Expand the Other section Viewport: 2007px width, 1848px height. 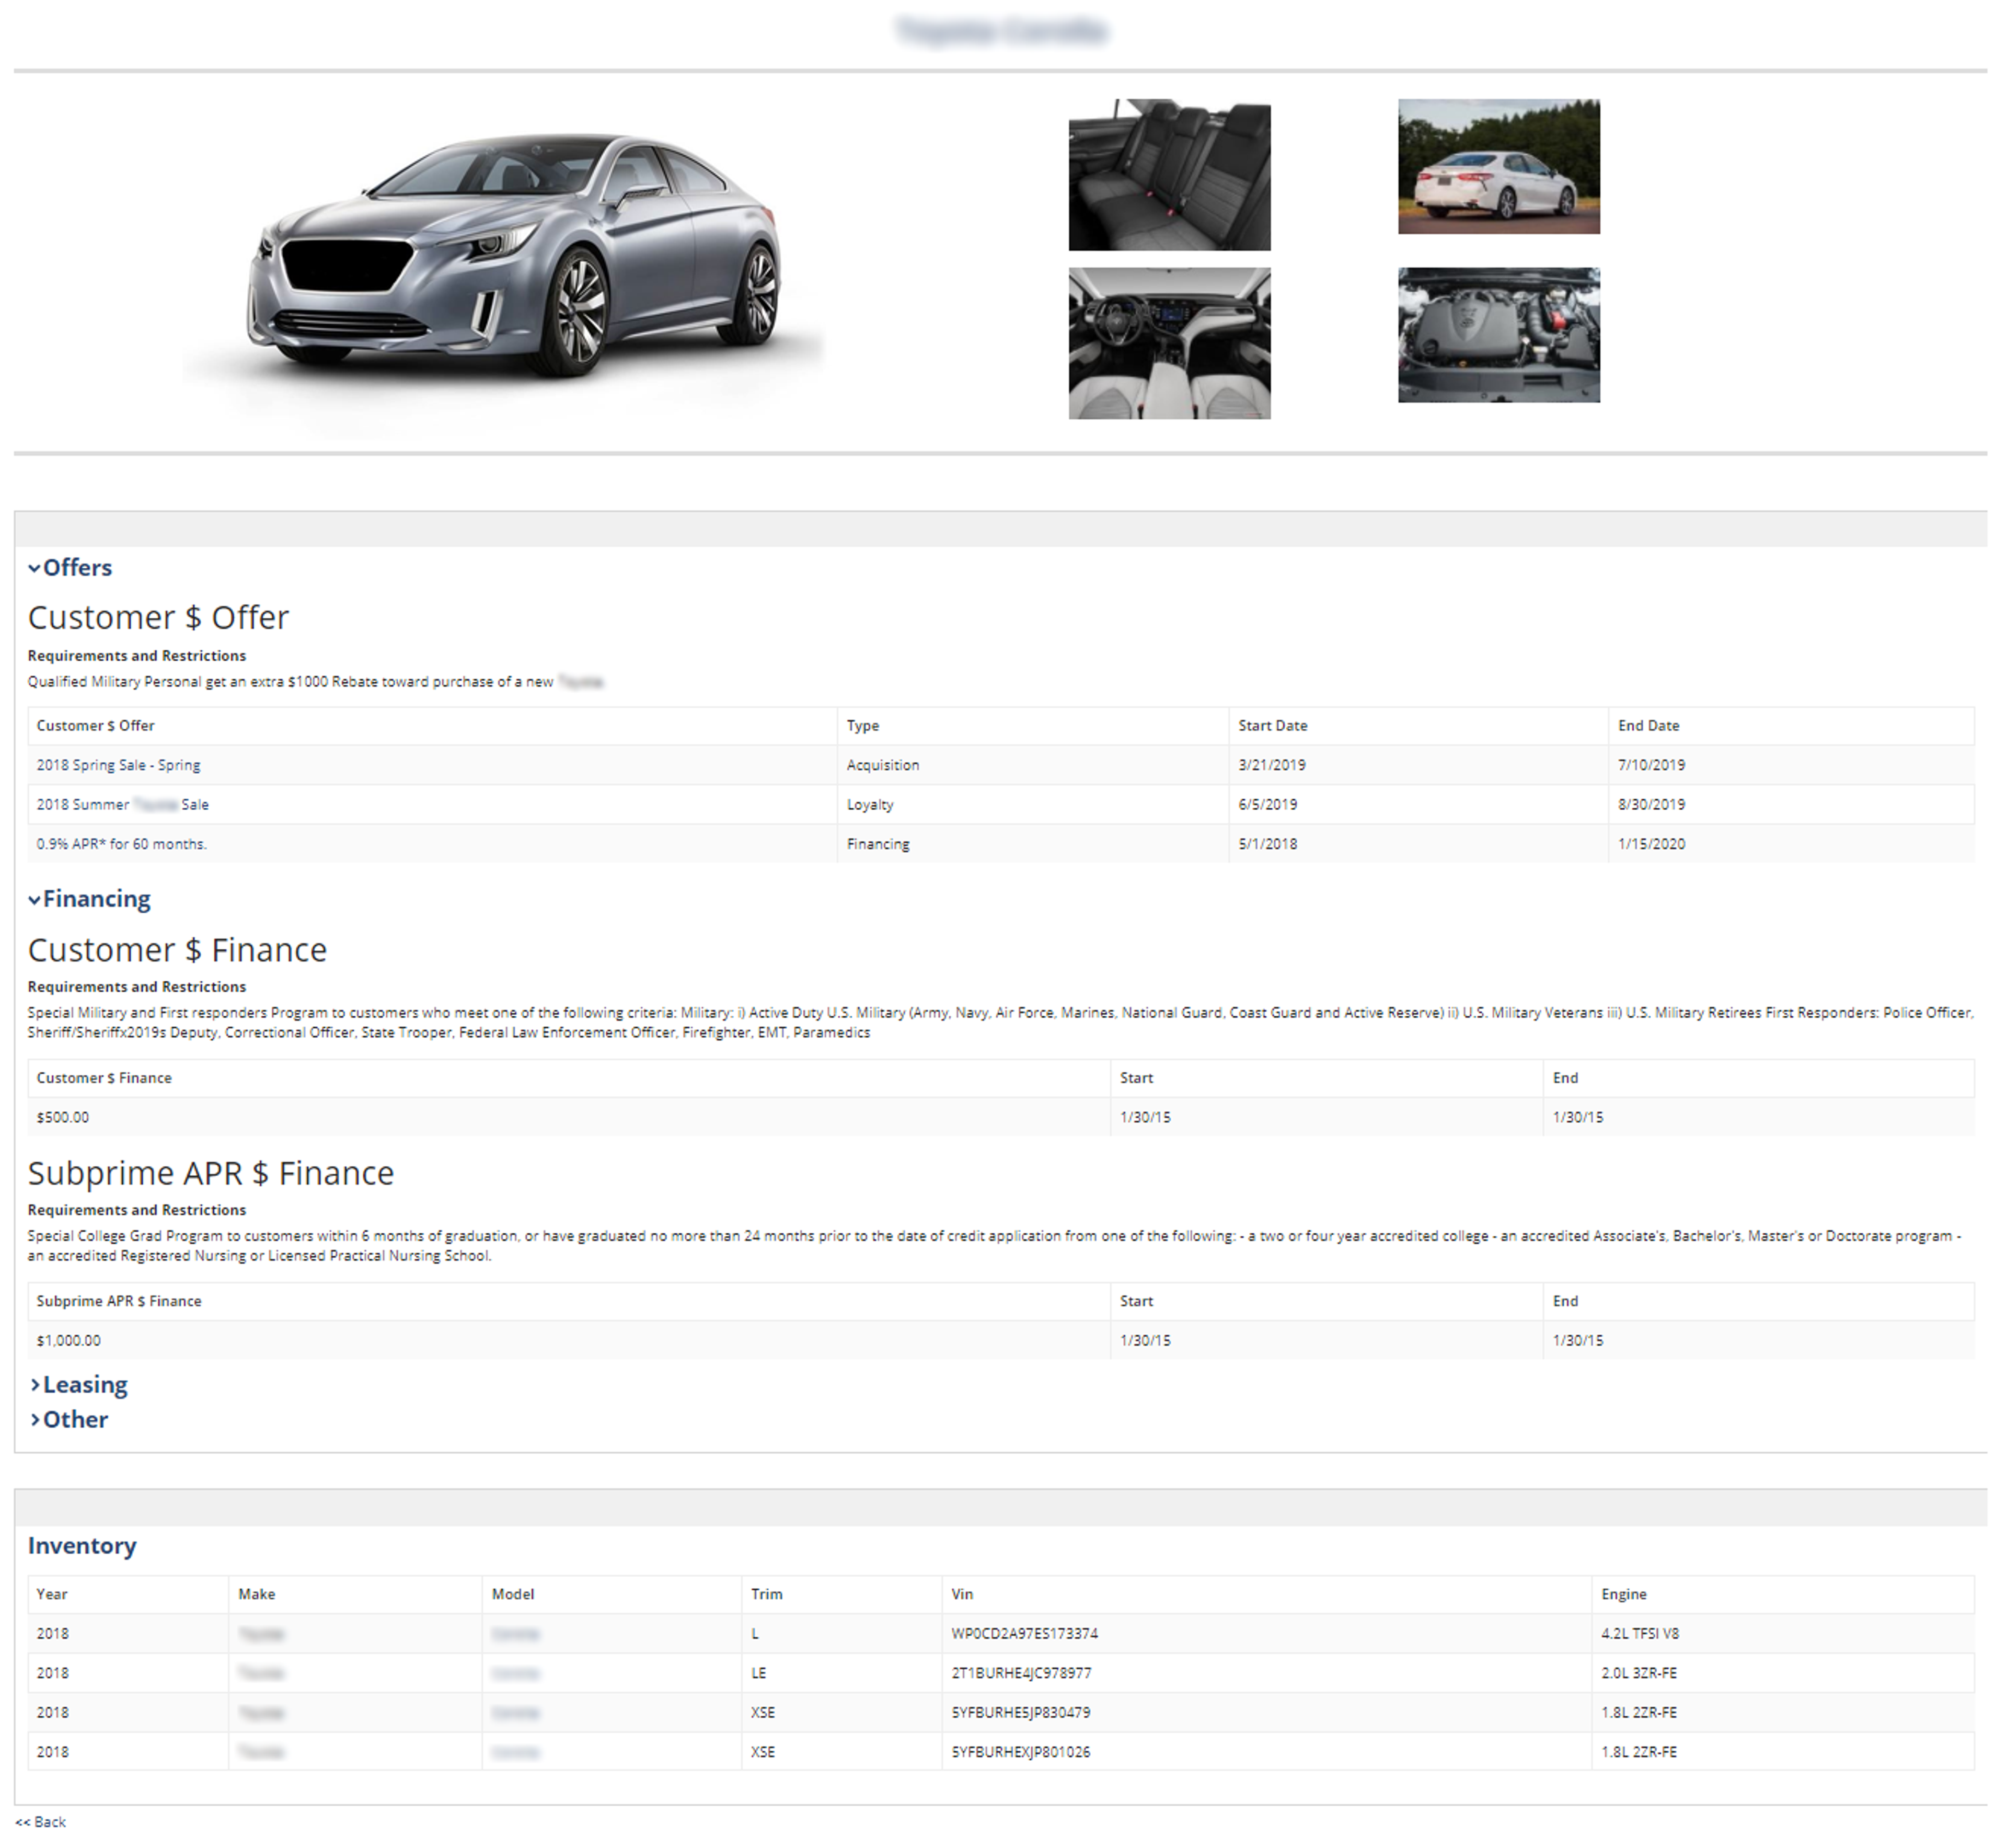tap(69, 1419)
